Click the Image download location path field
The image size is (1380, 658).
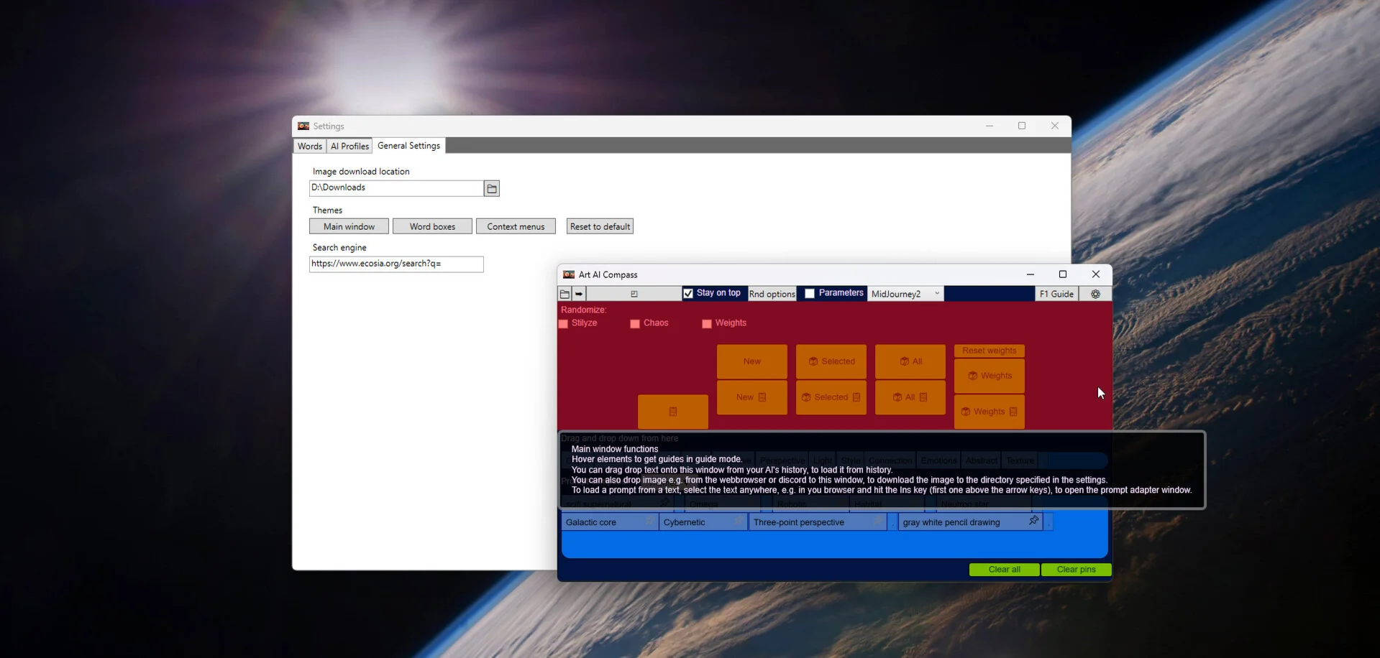click(x=396, y=187)
